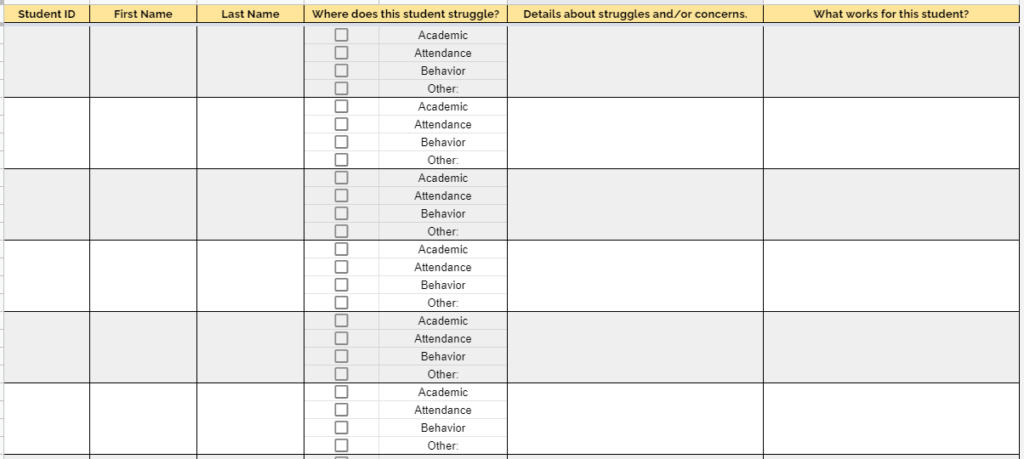The image size is (1024, 459).
Task: Click first student's Student ID cell
Action: [x=47, y=61]
